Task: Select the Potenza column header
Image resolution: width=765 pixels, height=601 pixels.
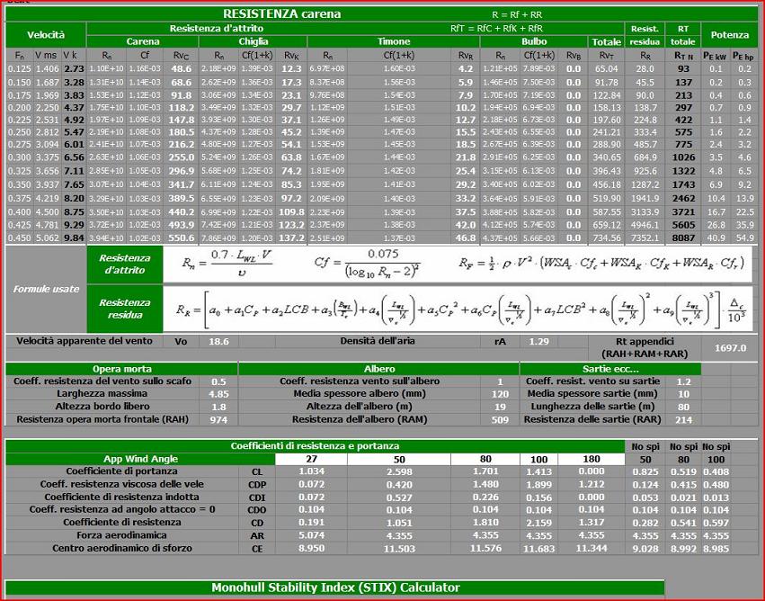Action: (729, 35)
